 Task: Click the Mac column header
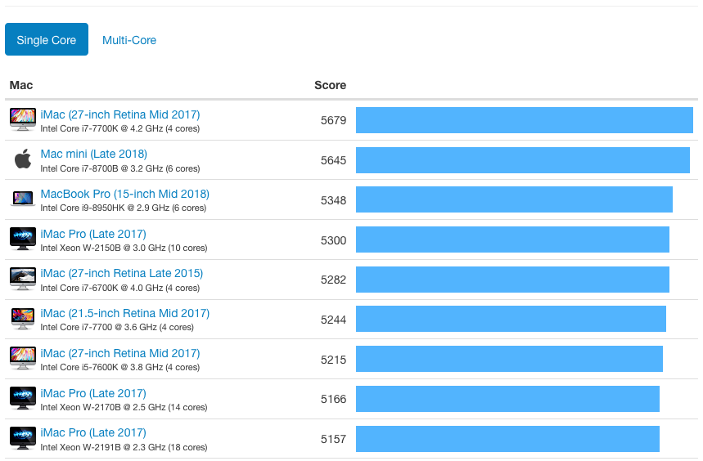[21, 85]
